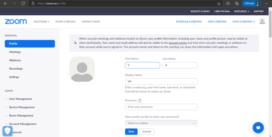Click the Display Name field
Screen dimensions: 272x137
tap(161, 82)
